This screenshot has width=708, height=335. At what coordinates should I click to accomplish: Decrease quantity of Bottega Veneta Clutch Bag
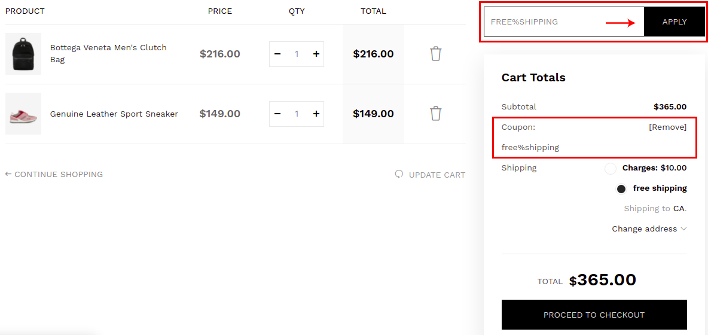point(277,54)
